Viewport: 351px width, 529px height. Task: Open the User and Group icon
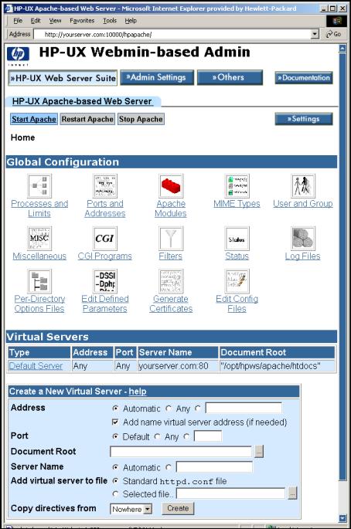[x=303, y=186]
